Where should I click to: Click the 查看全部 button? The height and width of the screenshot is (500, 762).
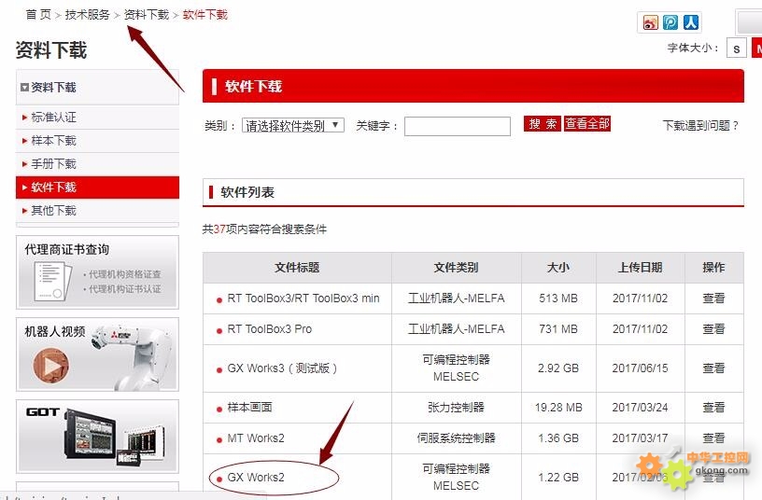587,124
